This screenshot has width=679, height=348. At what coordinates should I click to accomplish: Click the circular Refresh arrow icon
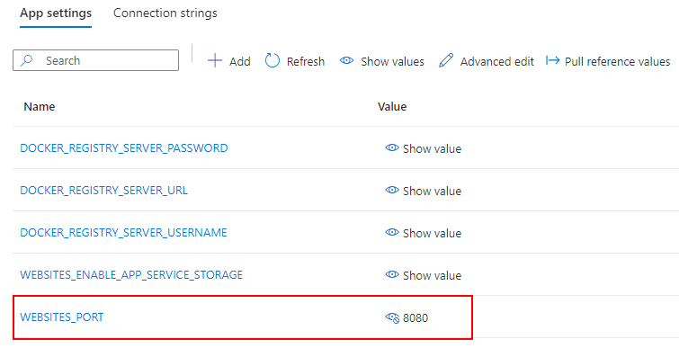(272, 61)
